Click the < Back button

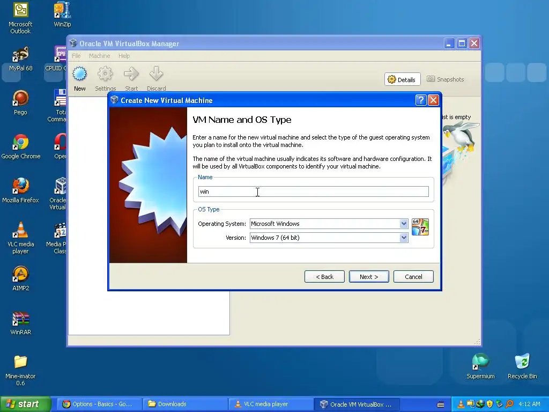click(324, 277)
